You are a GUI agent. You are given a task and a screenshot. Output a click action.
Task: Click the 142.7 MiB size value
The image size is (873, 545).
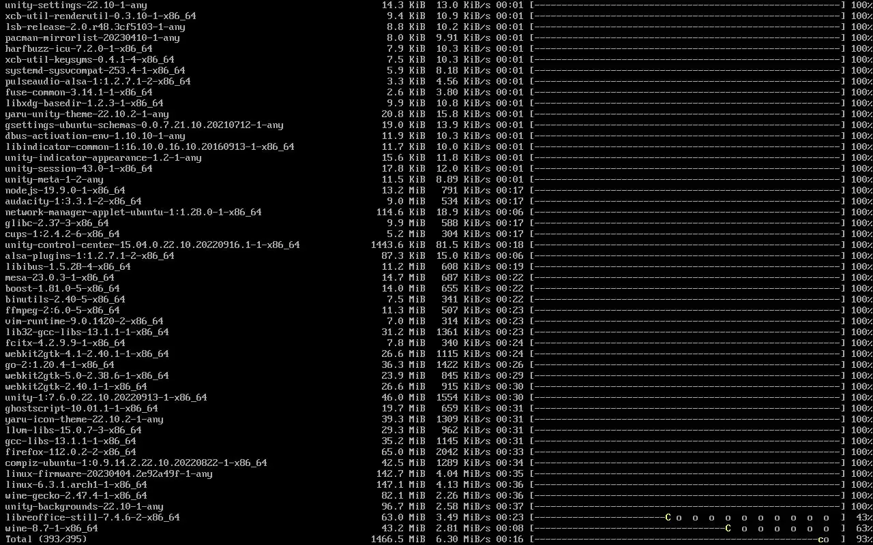[x=401, y=473]
